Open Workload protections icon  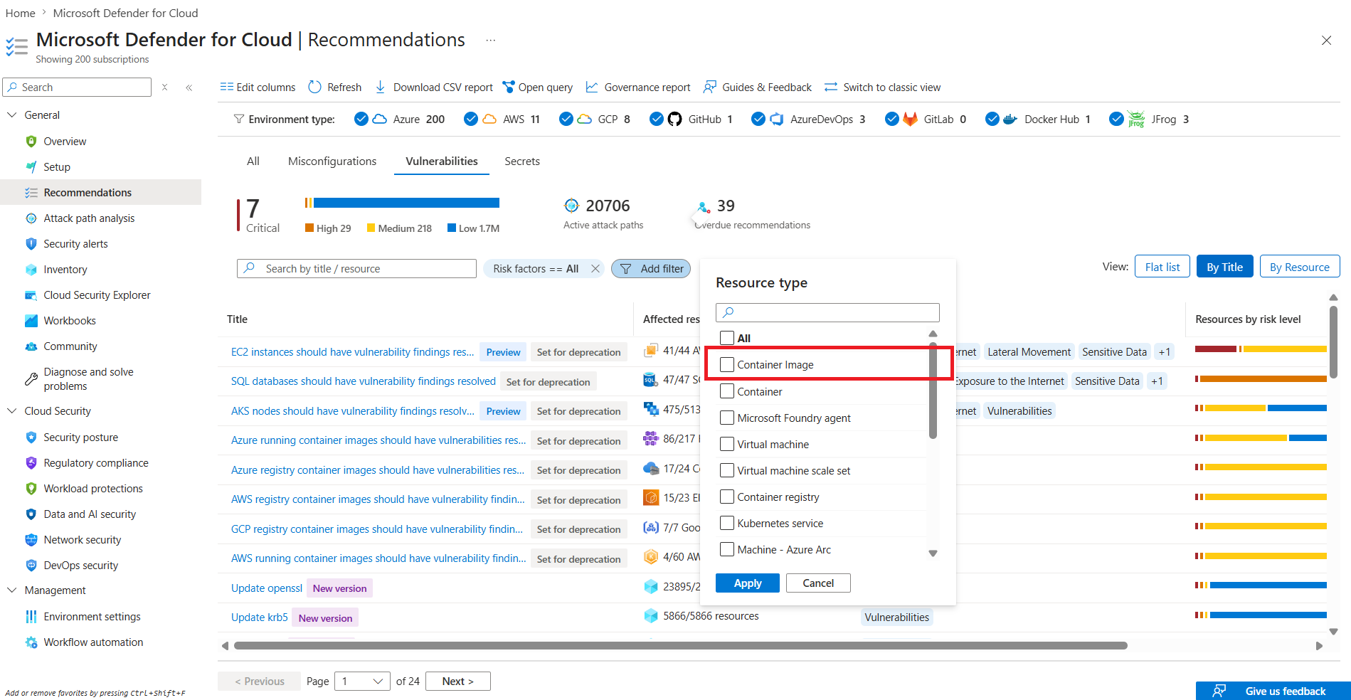(x=31, y=488)
